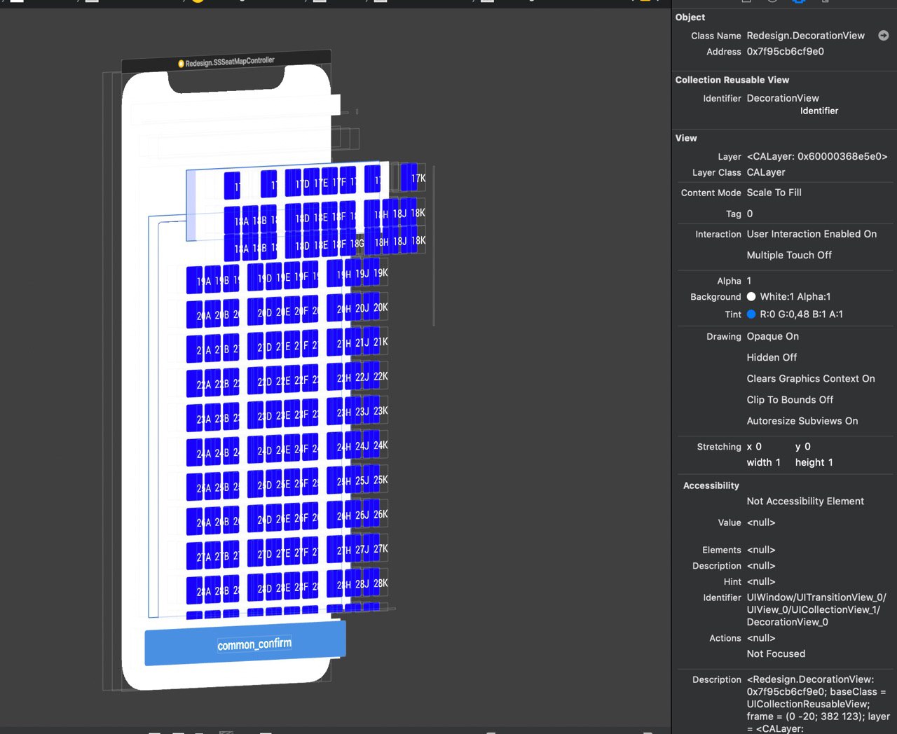The height and width of the screenshot is (734, 897).
Task: Click the Clip To Bounds Off entry
Action: (x=790, y=400)
